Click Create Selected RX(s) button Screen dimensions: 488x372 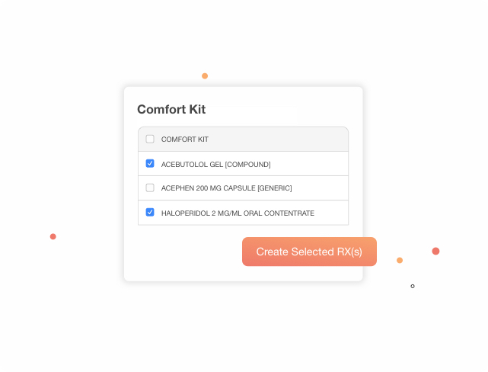click(x=309, y=252)
